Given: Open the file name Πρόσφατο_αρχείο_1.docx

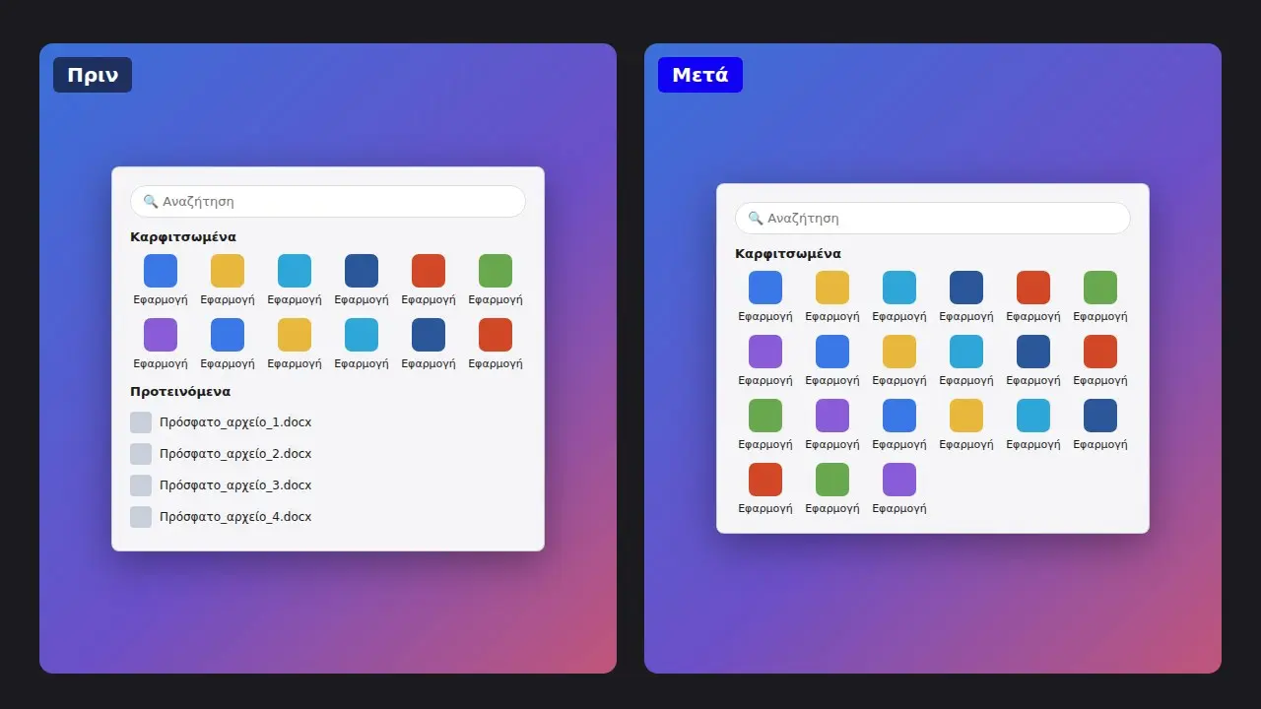Looking at the screenshot, I should (x=235, y=422).
